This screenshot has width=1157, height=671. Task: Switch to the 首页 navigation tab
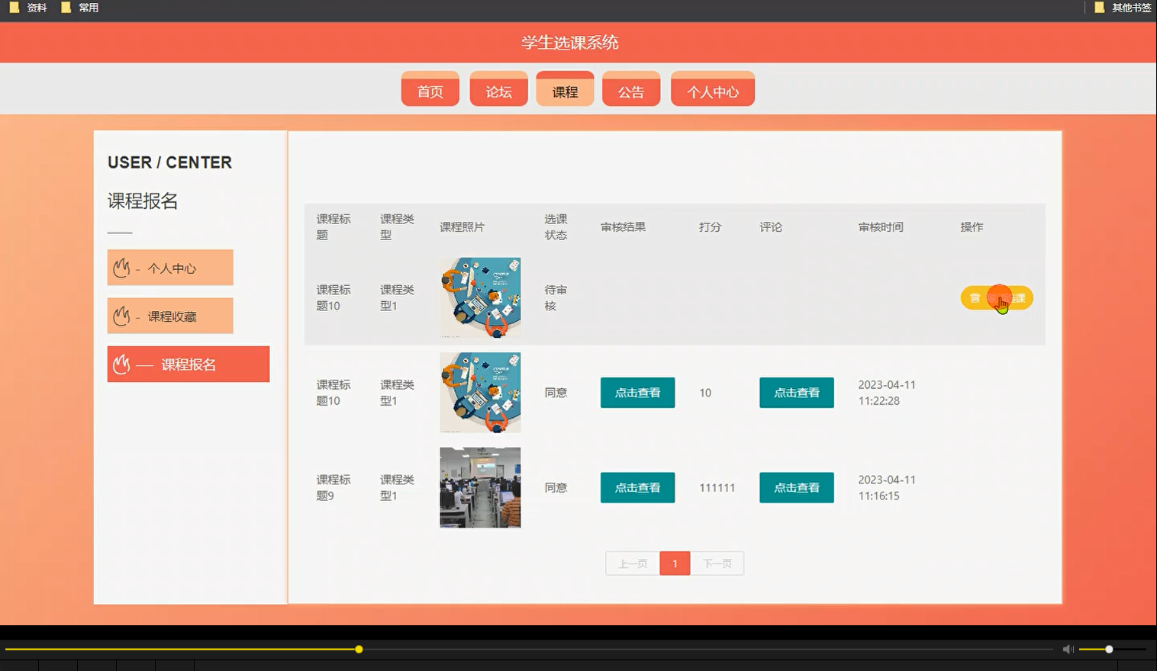(430, 89)
